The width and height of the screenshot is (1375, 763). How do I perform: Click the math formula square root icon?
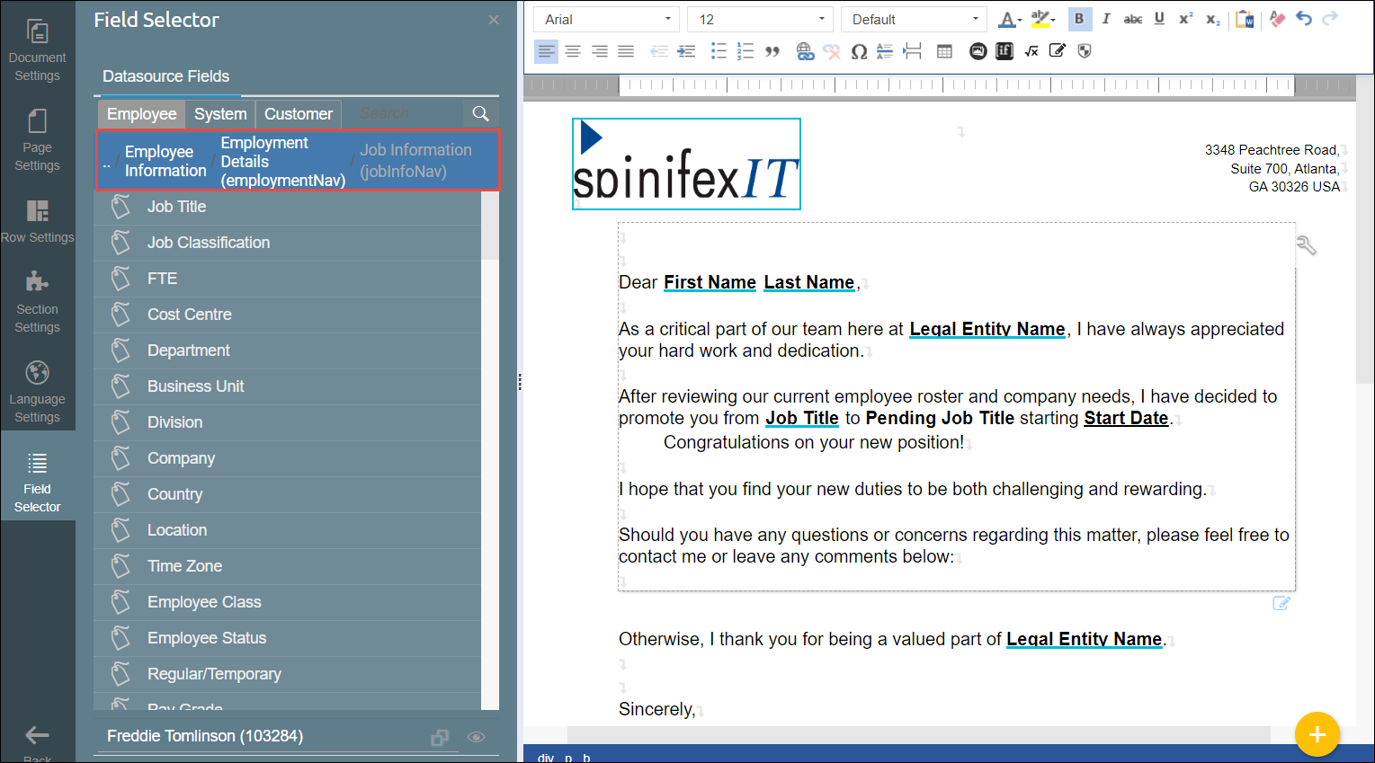pos(1031,52)
